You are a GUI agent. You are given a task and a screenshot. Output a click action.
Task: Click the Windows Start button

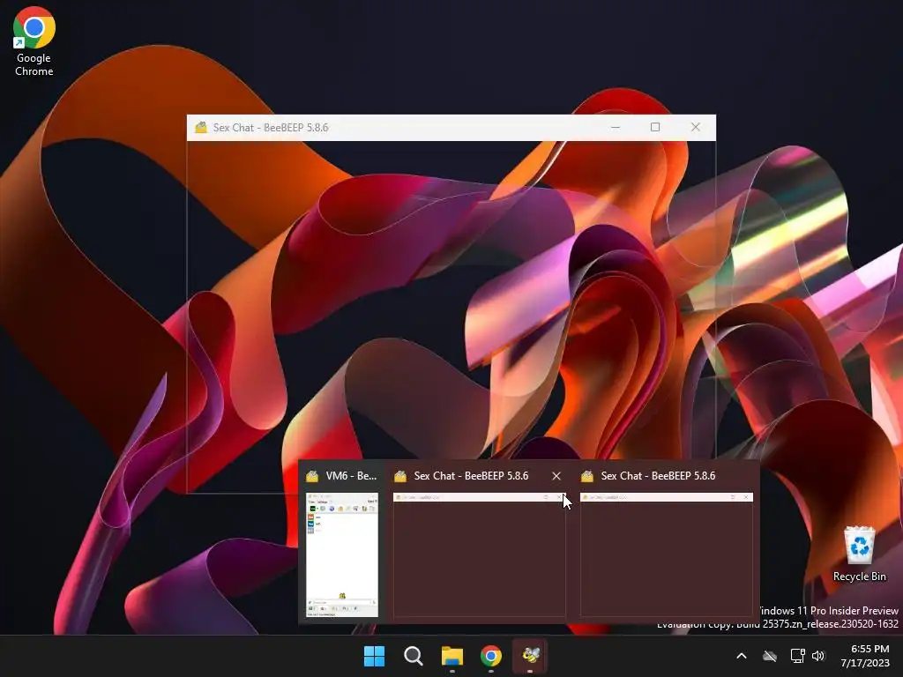click(x=374, y=656)
